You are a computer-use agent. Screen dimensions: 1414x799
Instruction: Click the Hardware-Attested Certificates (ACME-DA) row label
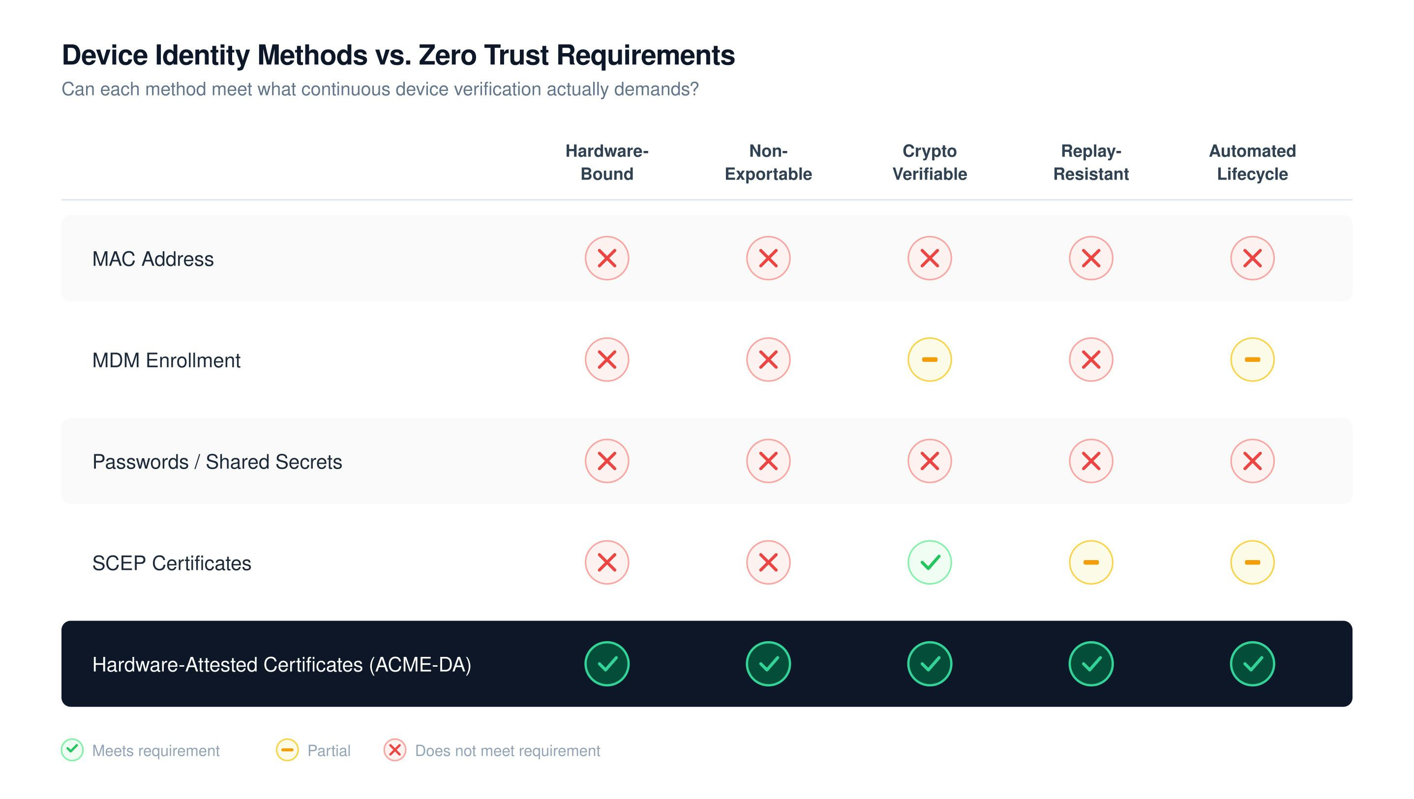coord(282,665)
